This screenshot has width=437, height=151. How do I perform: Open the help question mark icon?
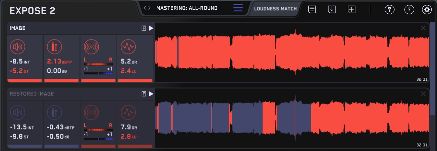pos(409,9)
